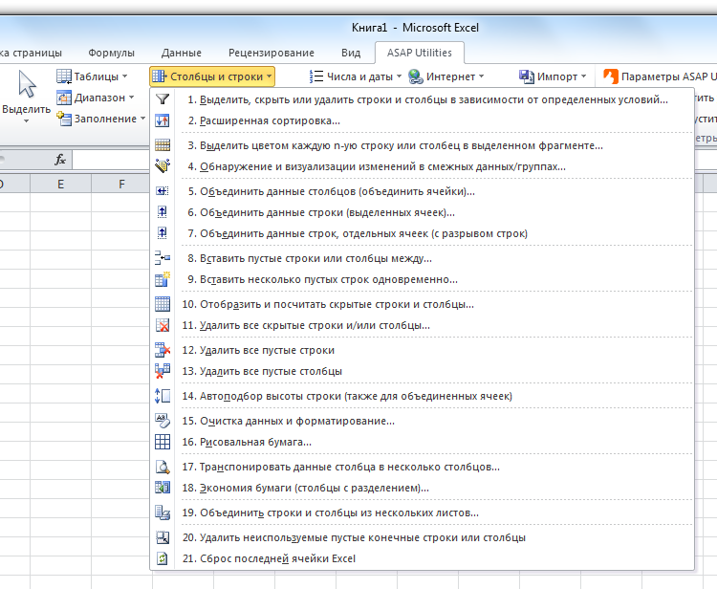Click the insert function fx icon
Image resolution: width=717 pixels, height=589 pixels.
click(60, 160)
